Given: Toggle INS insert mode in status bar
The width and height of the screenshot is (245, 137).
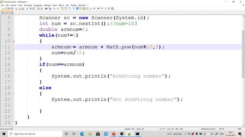Looking at the screenshot, I should coord(239,129).
